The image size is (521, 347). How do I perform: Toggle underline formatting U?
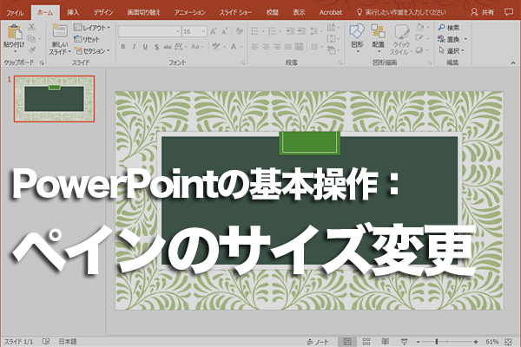click(x=145, y=47)
